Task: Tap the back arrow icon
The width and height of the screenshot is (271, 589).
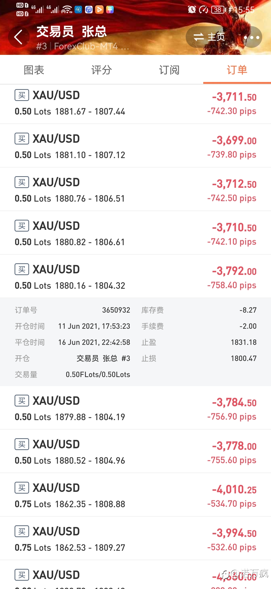Action: 19,37
